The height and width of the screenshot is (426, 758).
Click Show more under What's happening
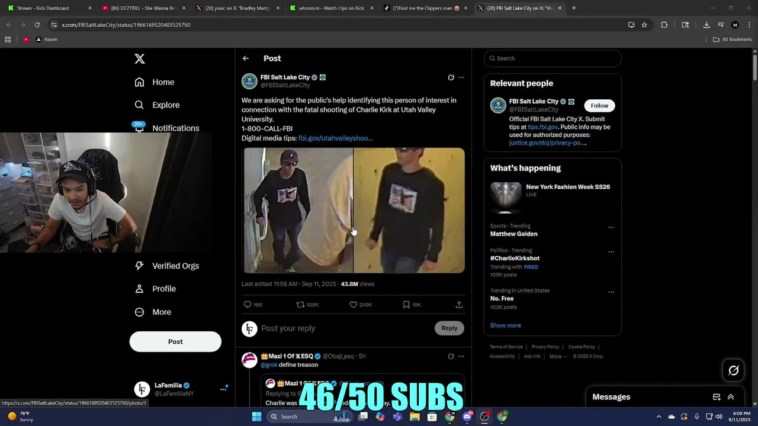click(505, 325)
